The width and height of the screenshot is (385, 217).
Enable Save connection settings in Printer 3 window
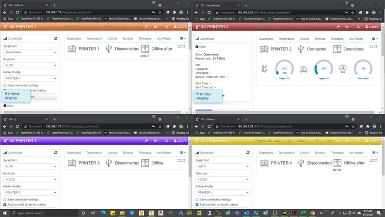5,200
